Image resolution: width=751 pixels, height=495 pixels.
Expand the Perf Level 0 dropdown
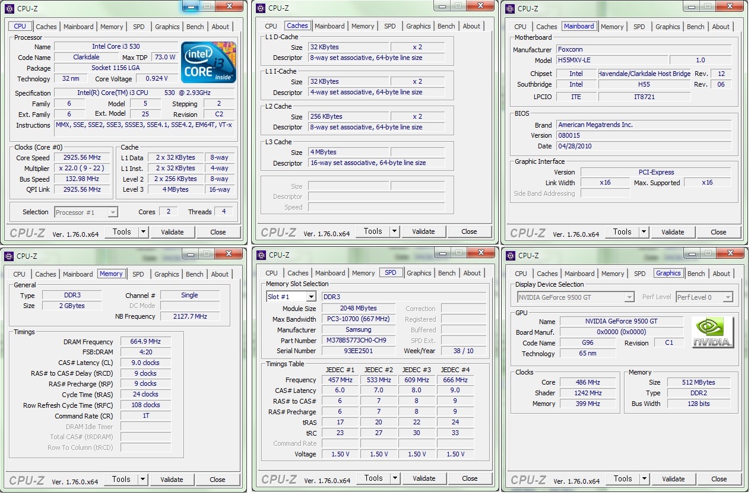(727, 297)
